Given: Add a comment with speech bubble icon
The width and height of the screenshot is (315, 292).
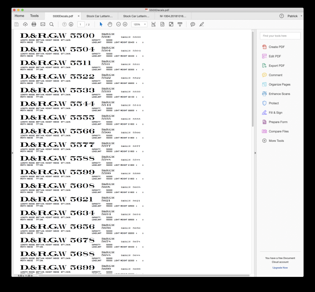Looking at the screenshot, I should (193, 24).
